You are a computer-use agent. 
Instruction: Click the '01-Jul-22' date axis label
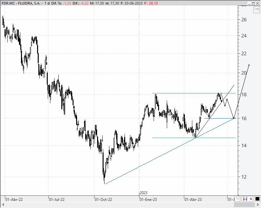57,199
